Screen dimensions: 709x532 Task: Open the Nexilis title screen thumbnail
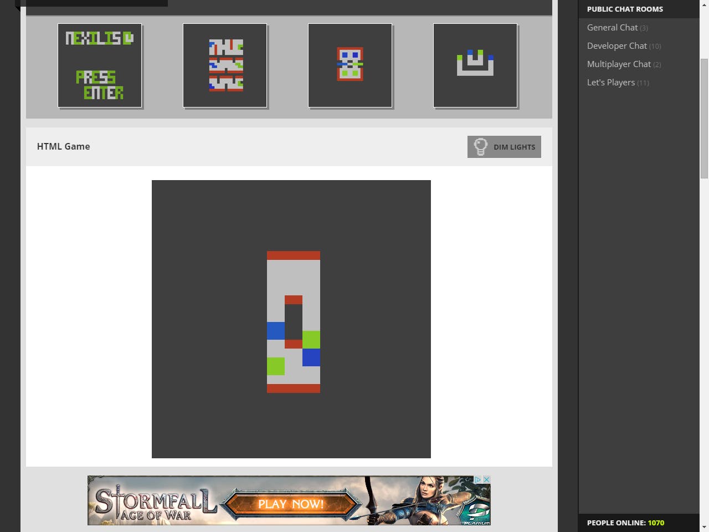[x=100, y=65]
